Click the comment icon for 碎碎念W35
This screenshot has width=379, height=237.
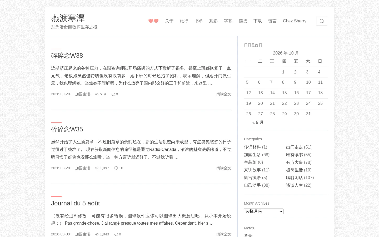click(x=116, y=168)
